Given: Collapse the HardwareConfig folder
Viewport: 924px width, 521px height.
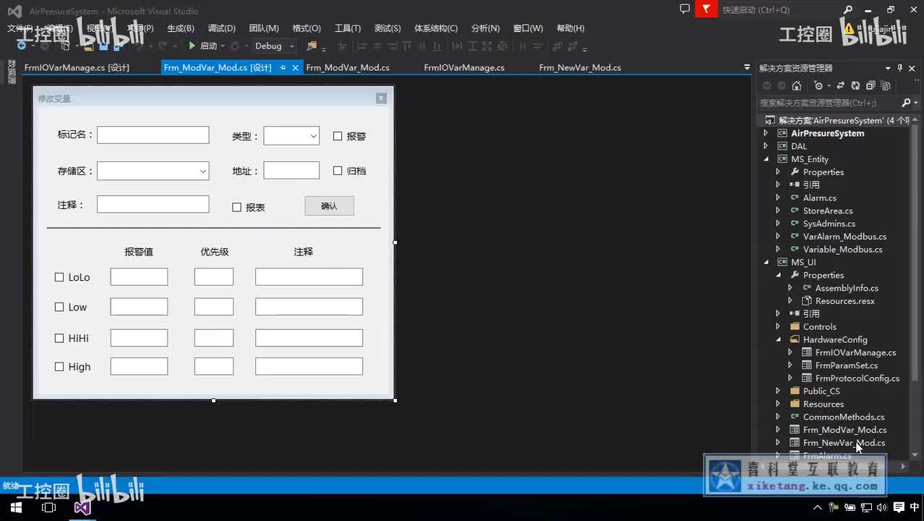Looking at the screenshot, I should coord(779,339).
